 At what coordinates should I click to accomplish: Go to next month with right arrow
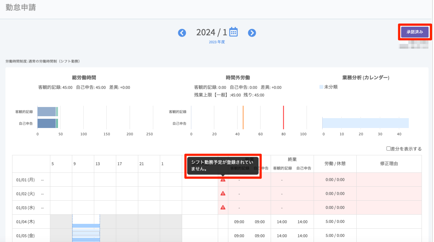tap(252, 33)
